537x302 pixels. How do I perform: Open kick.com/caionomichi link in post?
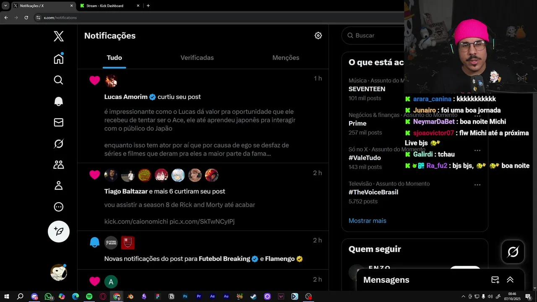pyautogui.click(x=136, y=221)
